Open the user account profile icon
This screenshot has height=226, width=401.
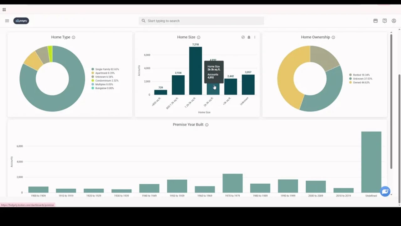pyautogui.click(x=394, y=21)
